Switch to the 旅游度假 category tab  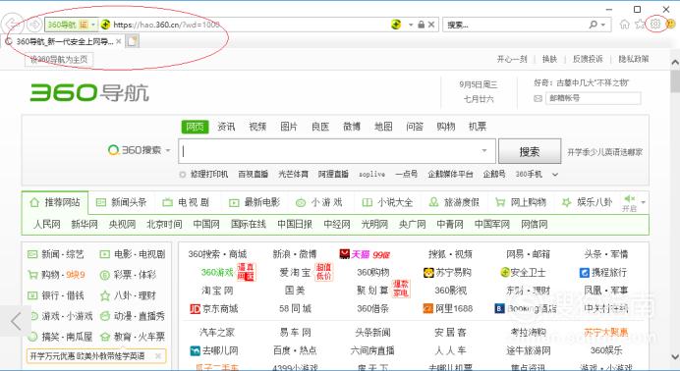[x=454, y=202]
